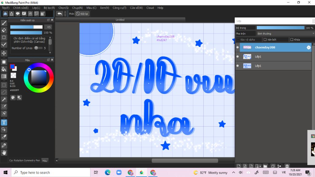Open the Chỉnh sửa(E) menu
315x177 pixels.
pyautogui.click(x=21, y=8)
